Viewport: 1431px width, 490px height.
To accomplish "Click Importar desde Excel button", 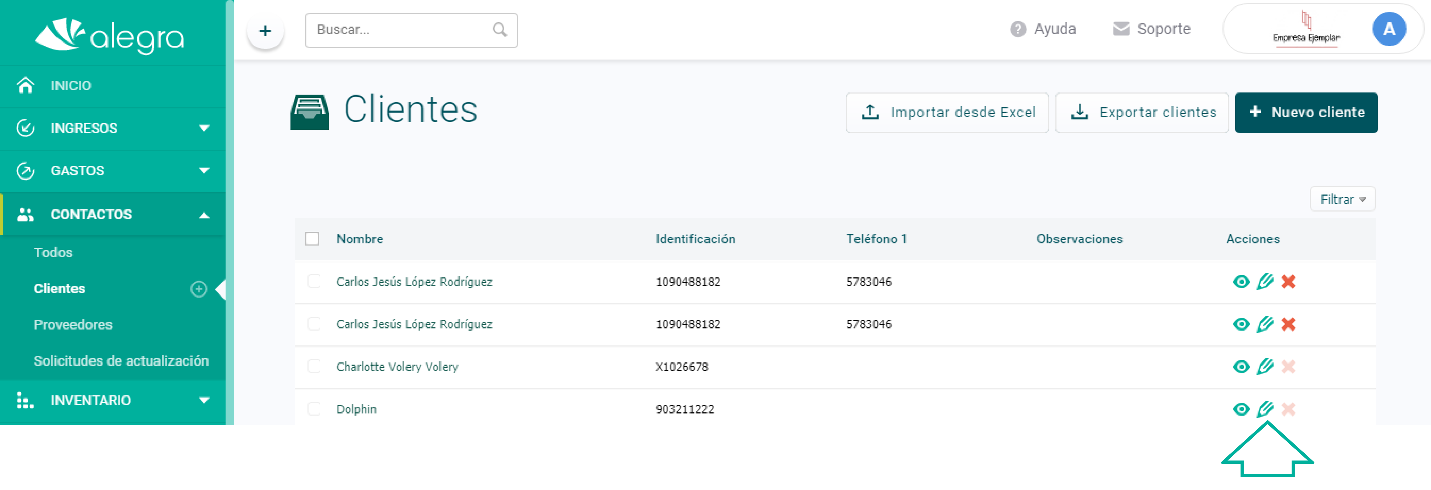I will coord(947,113).
